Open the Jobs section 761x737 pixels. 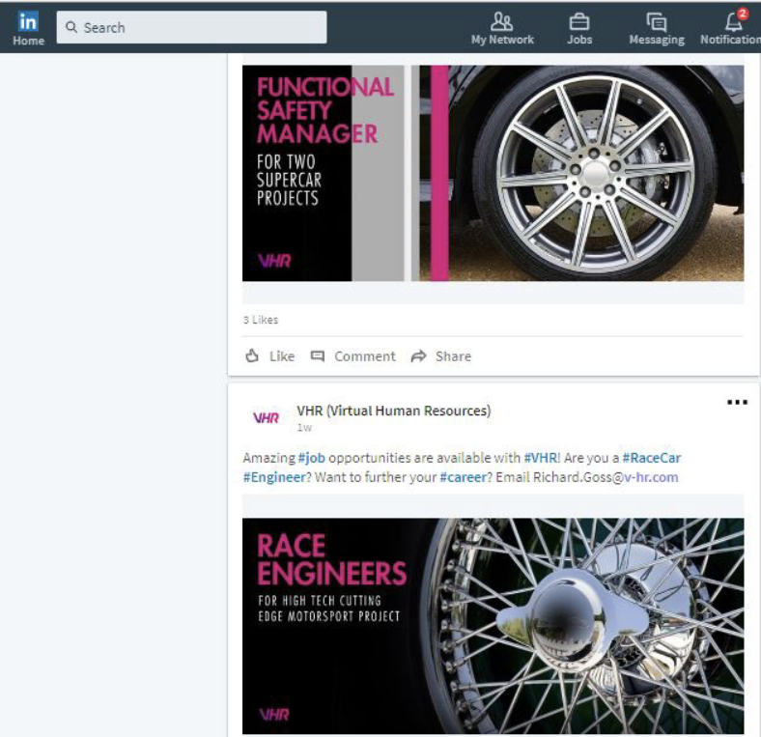pos(579,29)
